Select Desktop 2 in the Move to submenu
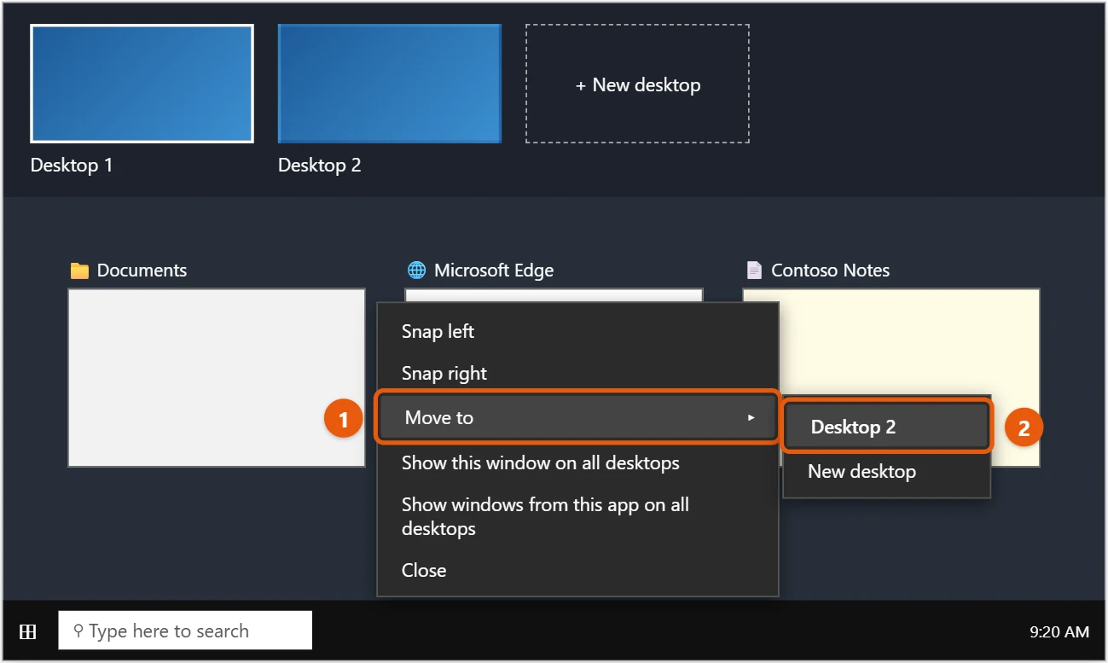Viewport: 1108px width, 663px height. click(887, 427)
